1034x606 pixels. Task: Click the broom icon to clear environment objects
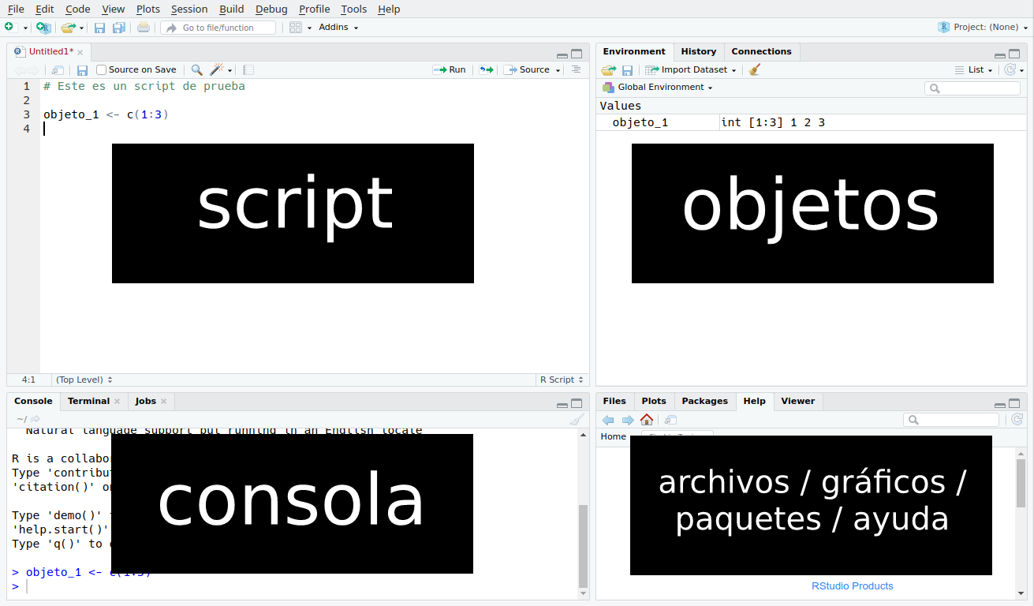755,69
